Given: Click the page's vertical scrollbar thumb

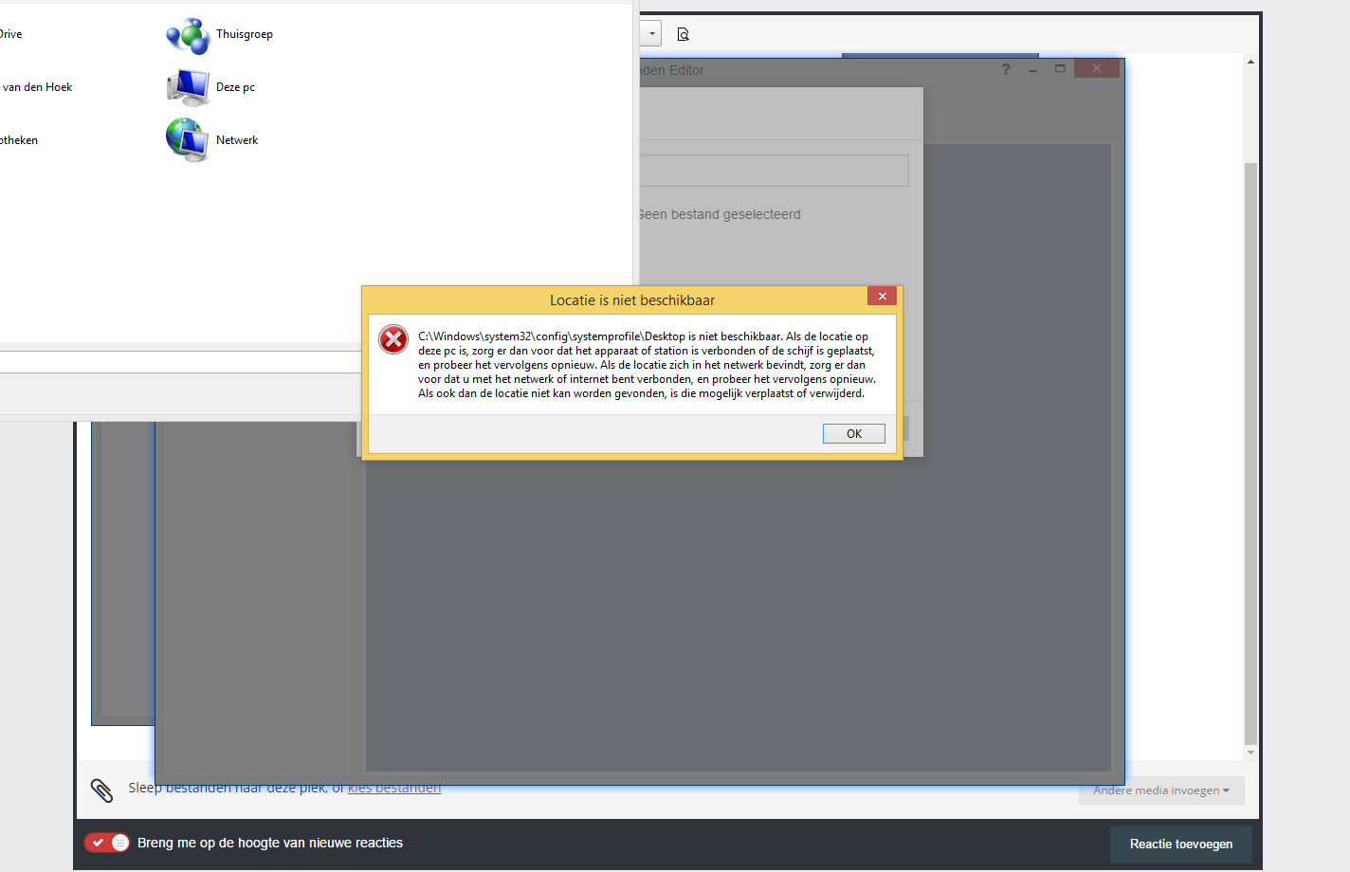Looking at the screenshot, I should [x=1250, y=453].
